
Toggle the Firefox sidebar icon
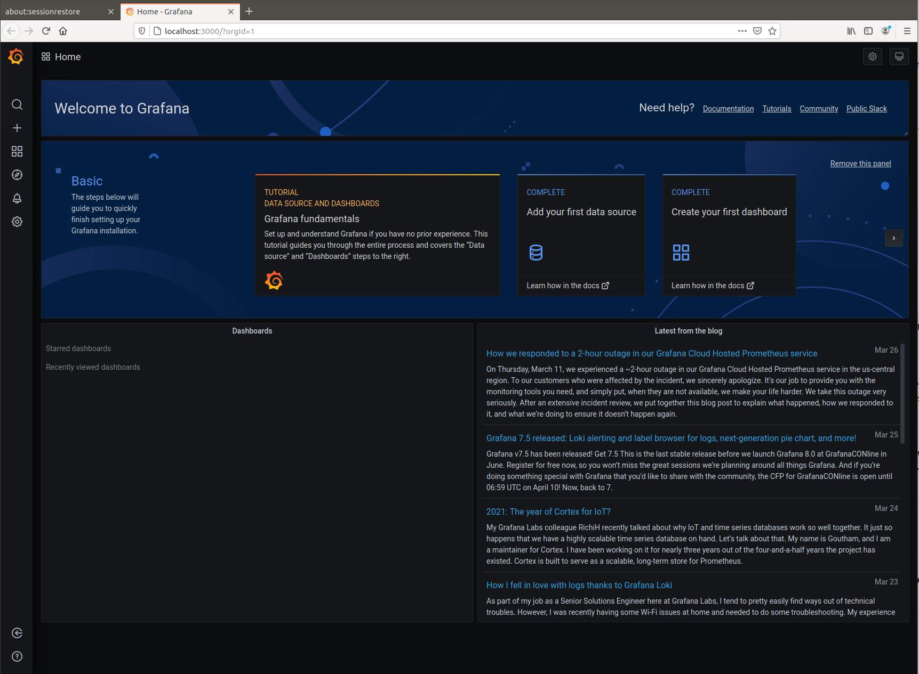click(868, 31)
